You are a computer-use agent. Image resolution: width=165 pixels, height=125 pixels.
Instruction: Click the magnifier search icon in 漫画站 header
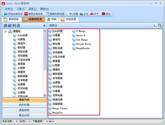[160, 26]
